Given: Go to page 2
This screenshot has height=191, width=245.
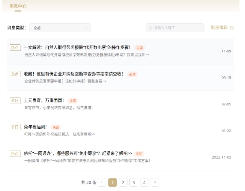Looking at the screenshot, I should [123, 182].
